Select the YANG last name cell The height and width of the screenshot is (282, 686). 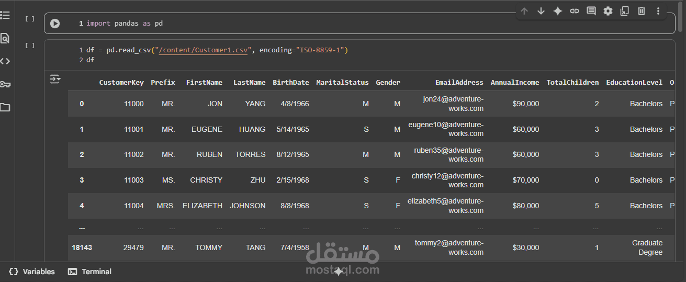pos(255,104)
